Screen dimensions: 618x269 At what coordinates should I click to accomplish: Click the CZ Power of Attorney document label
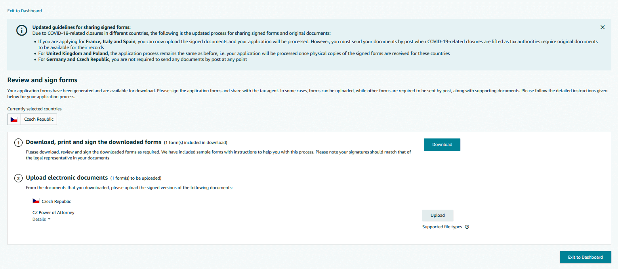click(x=53, y=212)
